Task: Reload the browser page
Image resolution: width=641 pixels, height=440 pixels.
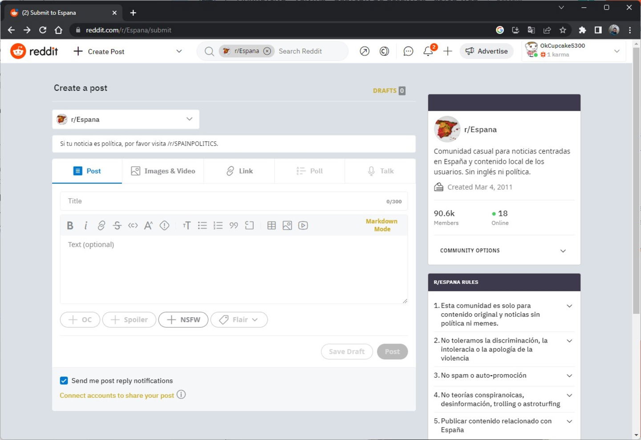Action: (x=43, y=30)
